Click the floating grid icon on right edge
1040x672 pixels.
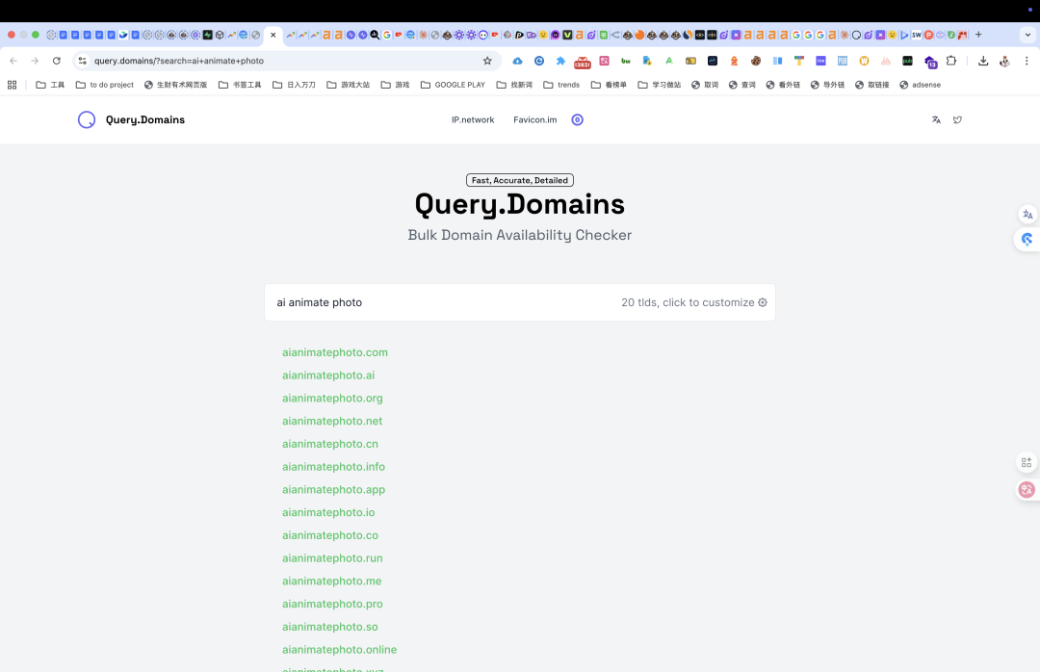(1027, 462)
